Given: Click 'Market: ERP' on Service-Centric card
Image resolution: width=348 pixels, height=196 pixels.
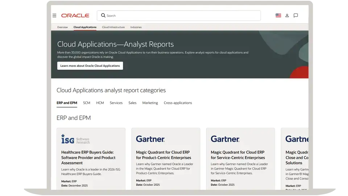Looking at the screenshot, I should [x=218, y=180].
